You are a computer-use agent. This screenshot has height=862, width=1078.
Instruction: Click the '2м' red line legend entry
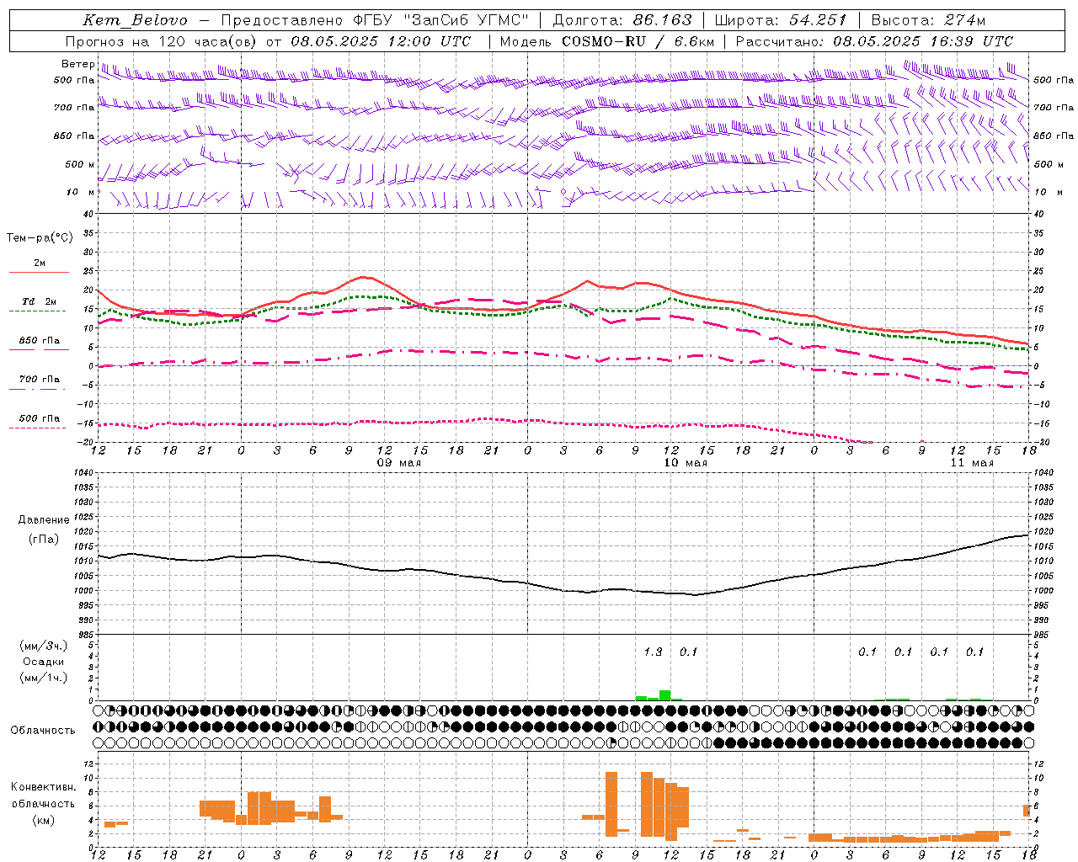[x=40, y=263]
